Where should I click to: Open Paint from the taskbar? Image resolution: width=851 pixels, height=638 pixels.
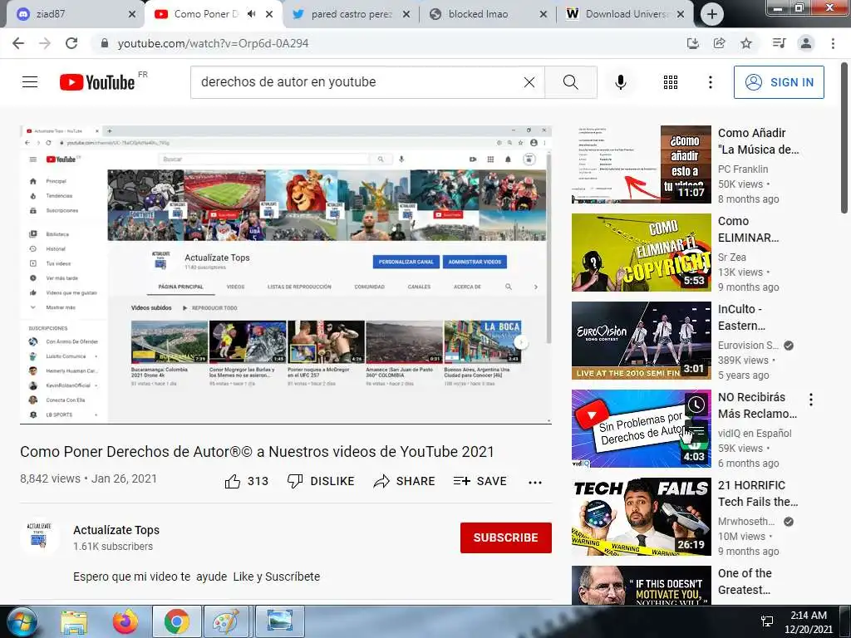click(226, 621)
